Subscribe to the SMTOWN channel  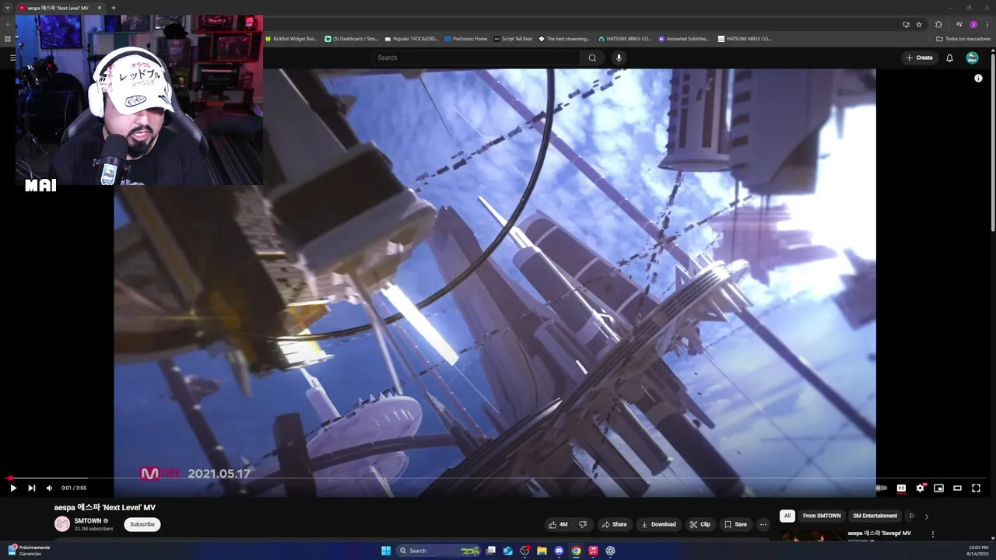tap(142, 524)
